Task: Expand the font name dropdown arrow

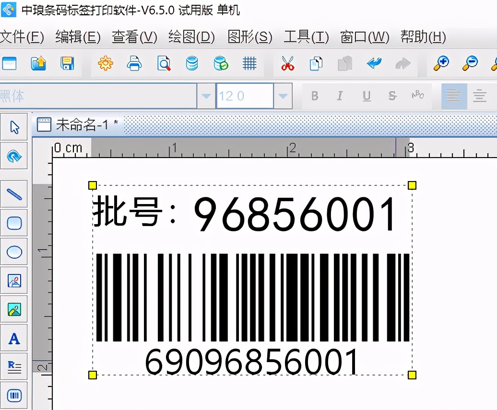Action: pyautogui.click(x=206, y=96)
